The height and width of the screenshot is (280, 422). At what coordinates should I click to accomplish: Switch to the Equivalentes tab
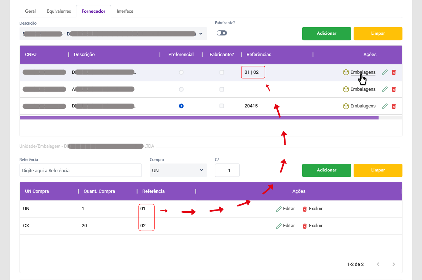point(59,11)
